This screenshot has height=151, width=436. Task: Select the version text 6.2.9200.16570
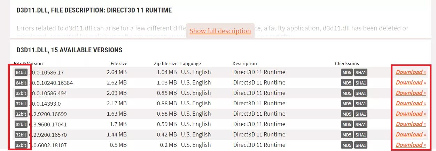click(x=48, y=135)
